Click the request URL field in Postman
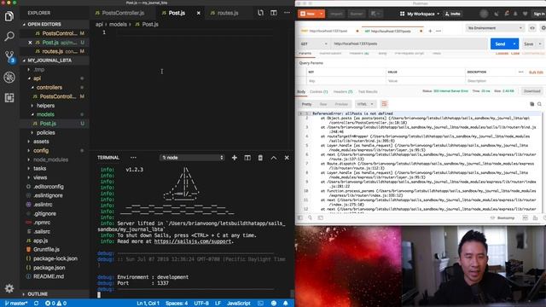Screen dimensions: 546x307 [x=409, y=43]
